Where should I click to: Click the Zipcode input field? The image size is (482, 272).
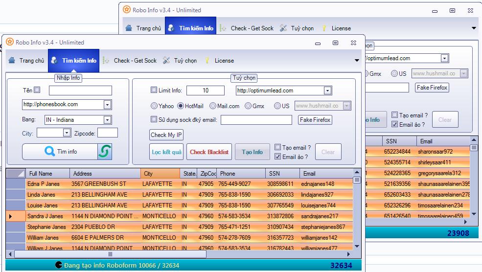point(108,133)
